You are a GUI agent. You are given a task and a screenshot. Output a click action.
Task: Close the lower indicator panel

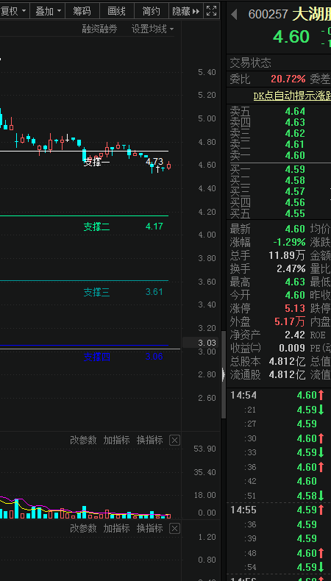click(174, 528)
